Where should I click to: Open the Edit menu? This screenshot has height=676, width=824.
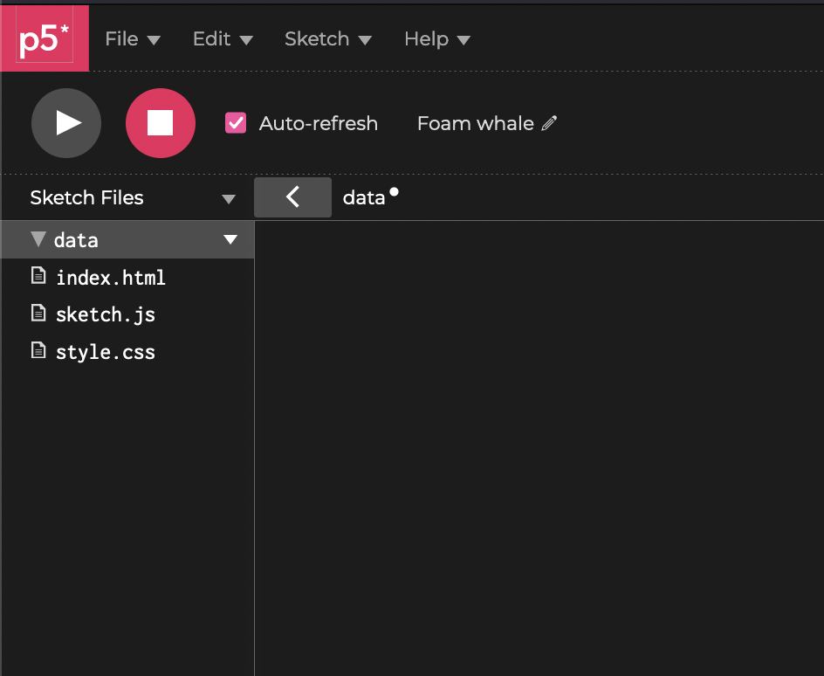[223, 39]
